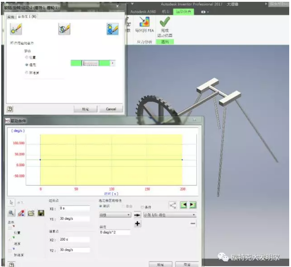291x267 pixels.
Task: Open help in the joint properties dialog
Action: [x=10, y=109]
